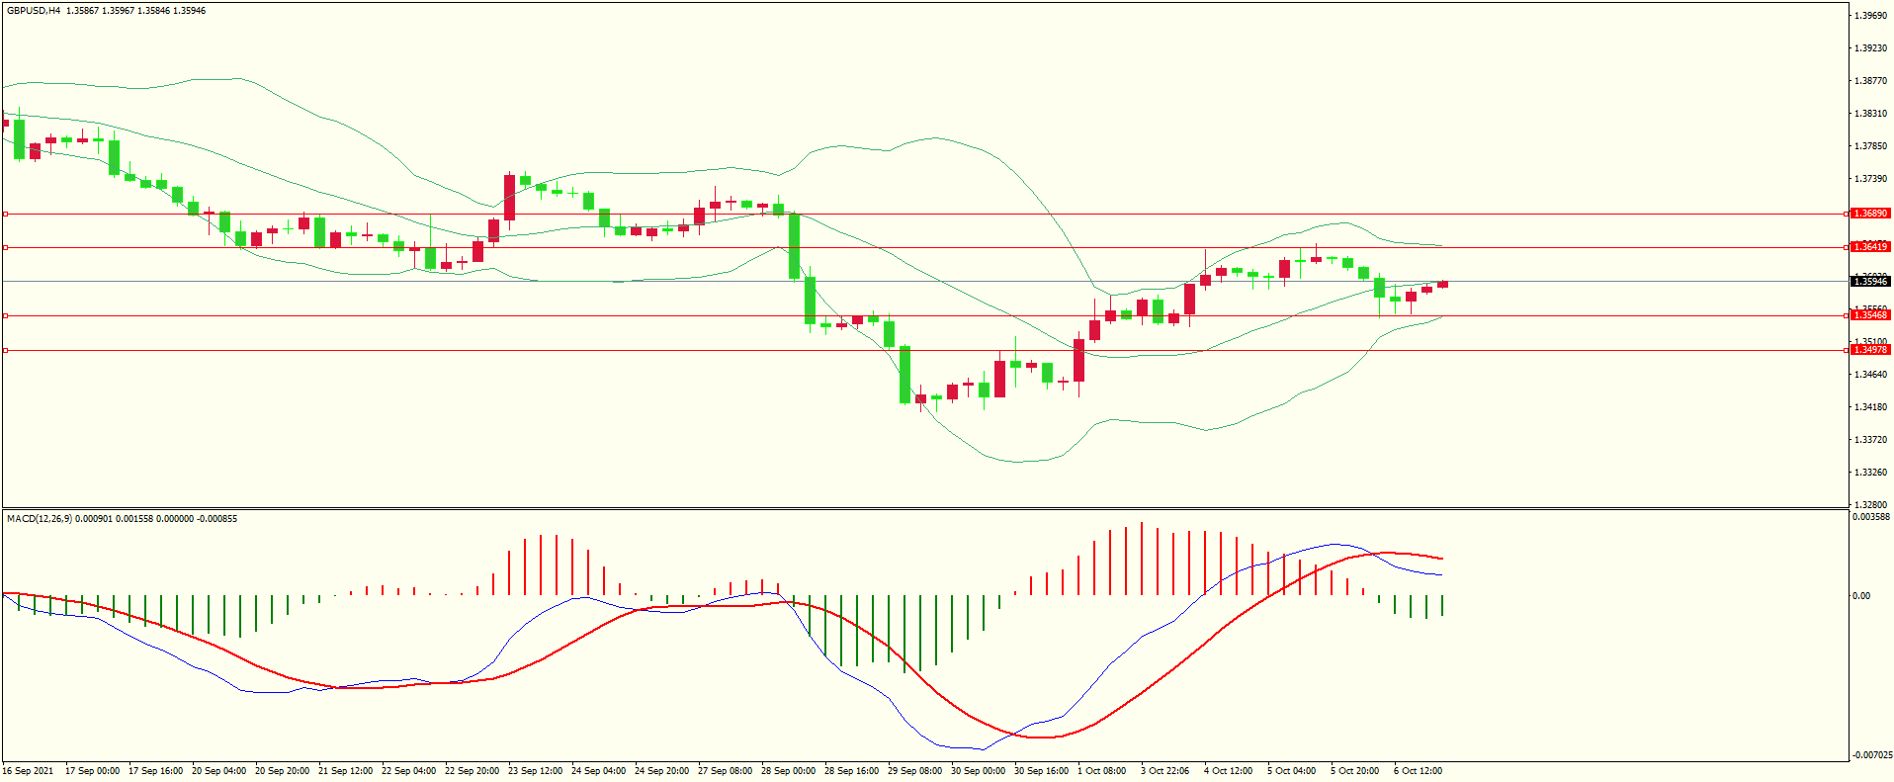1894x782 pixels.
Task: Click the MACD 0.00 scale level
Action: click(x=1860, y=596)
